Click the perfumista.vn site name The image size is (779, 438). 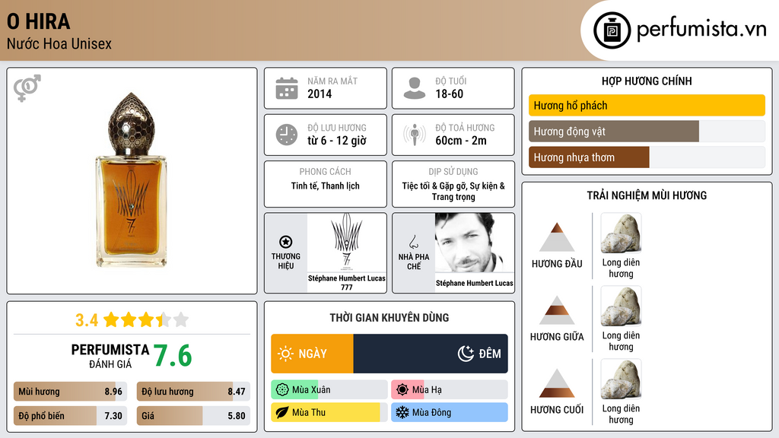701,30
